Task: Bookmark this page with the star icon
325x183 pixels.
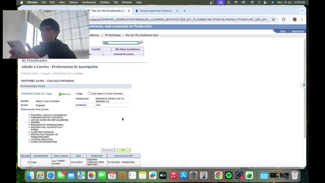Action: [x=273, y=20]
